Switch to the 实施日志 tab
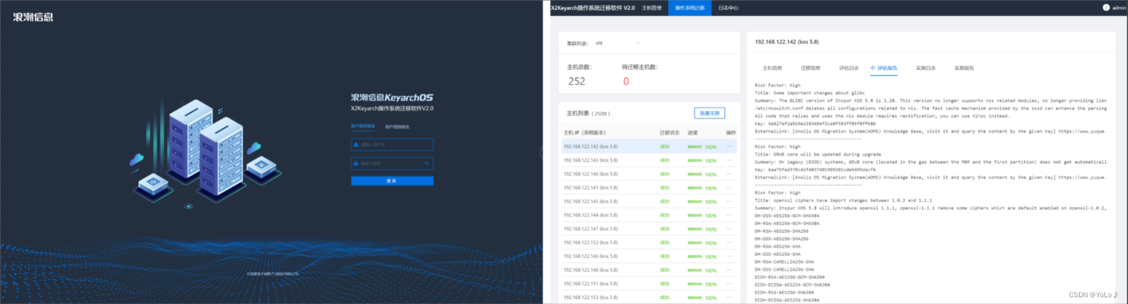 926,68
